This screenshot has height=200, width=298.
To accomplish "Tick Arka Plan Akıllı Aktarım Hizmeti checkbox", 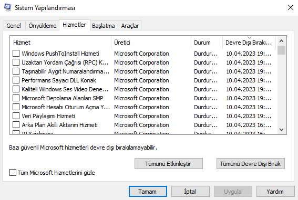I will [16, 124].
